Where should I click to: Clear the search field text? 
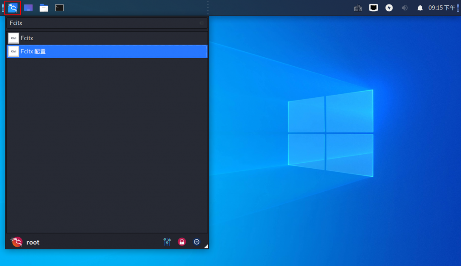[202, 23]
